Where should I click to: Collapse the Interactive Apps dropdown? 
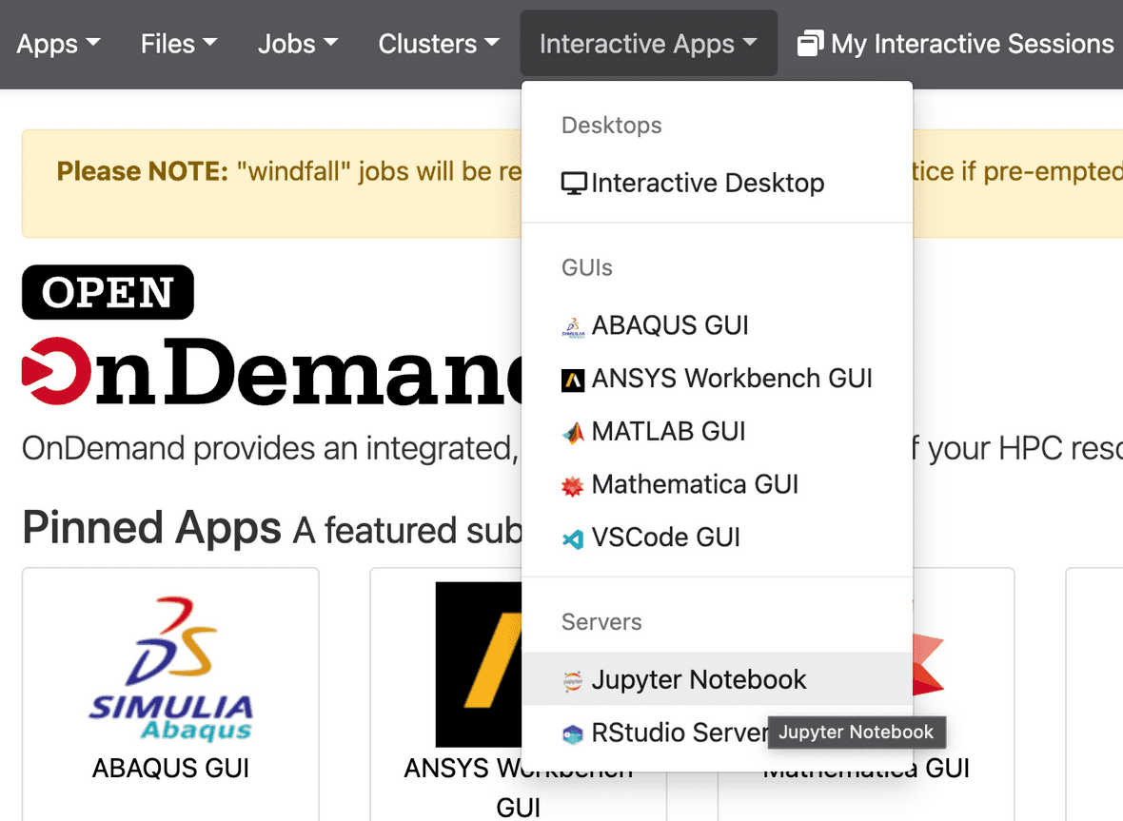coord(648,44)
